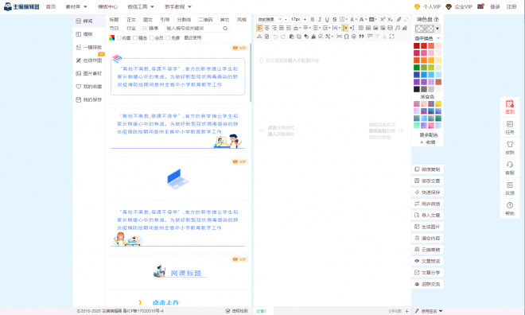Viewport: 525px width, 315px height.
Task: Check the 免费 filter checkbox
Action: coord(168,38)
